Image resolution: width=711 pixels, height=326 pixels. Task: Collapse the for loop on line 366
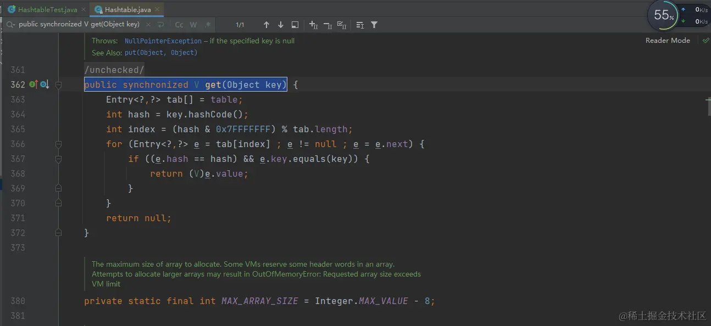(x=58, y=144)
